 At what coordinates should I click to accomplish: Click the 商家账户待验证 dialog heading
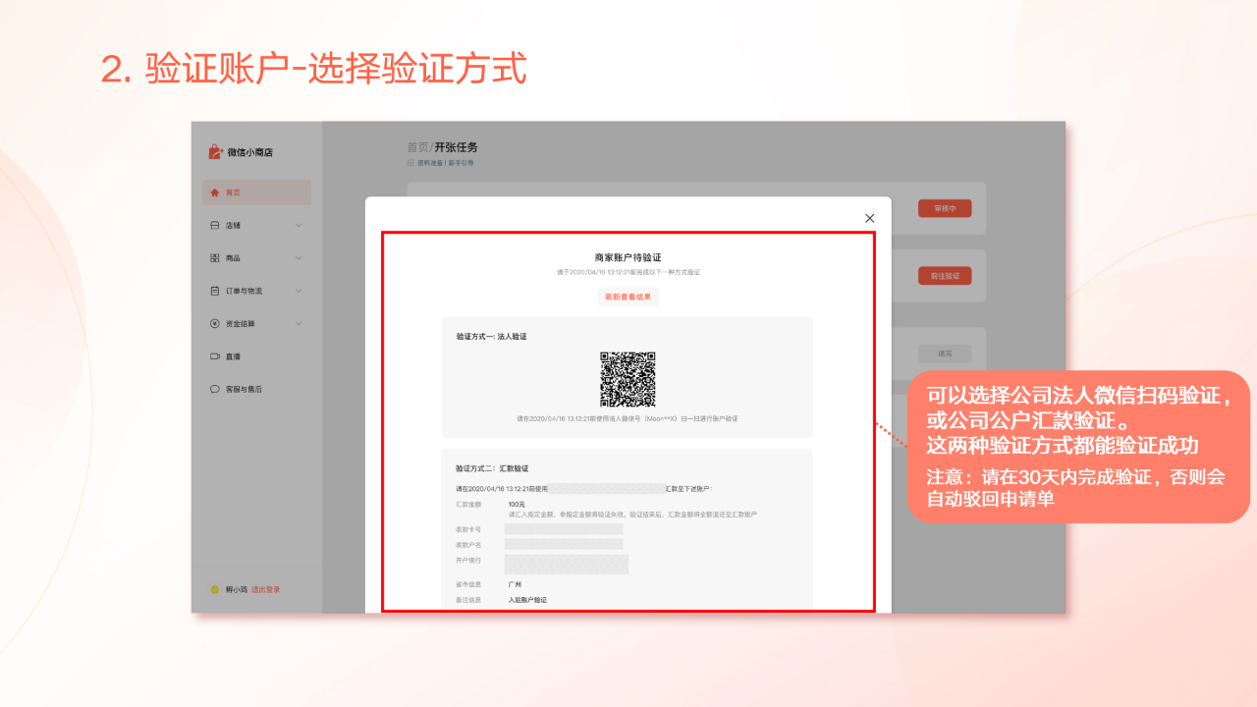point(628,257)
